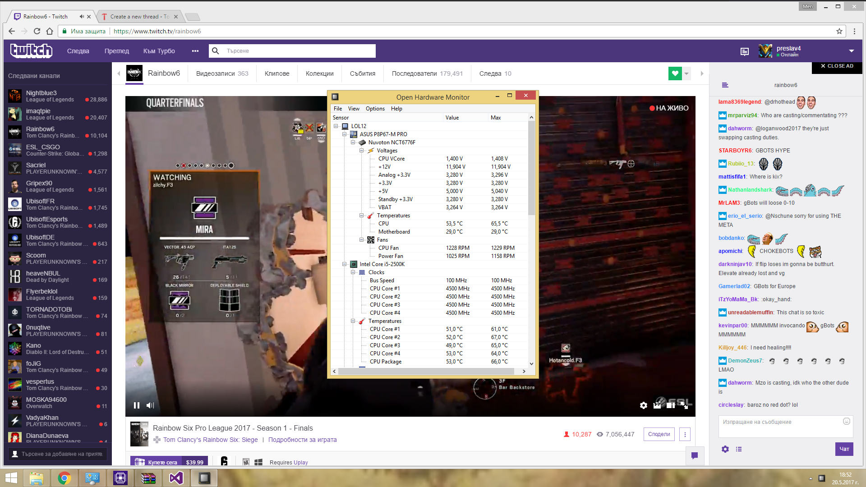Open the more options ellipsis in Twitch header
Image resolution: width=866 pixels, height=487 pixels.
click(195, 51)
